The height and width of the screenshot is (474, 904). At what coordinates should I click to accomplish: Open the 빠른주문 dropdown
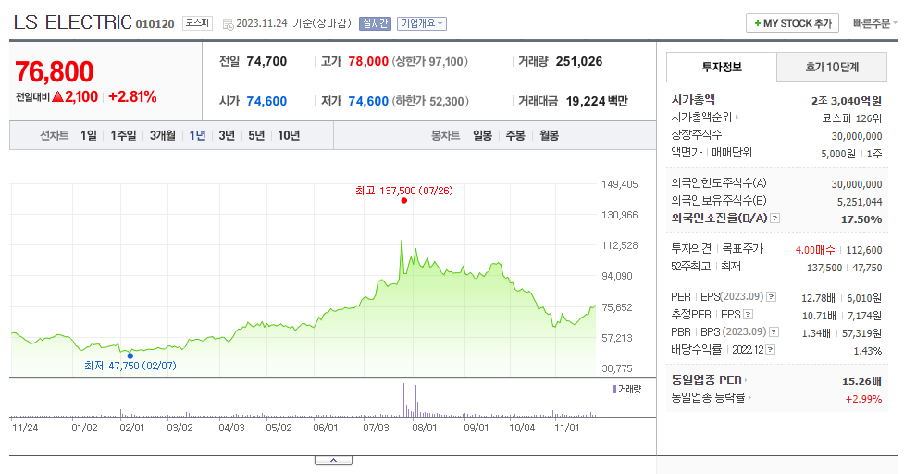pos(874,24)
